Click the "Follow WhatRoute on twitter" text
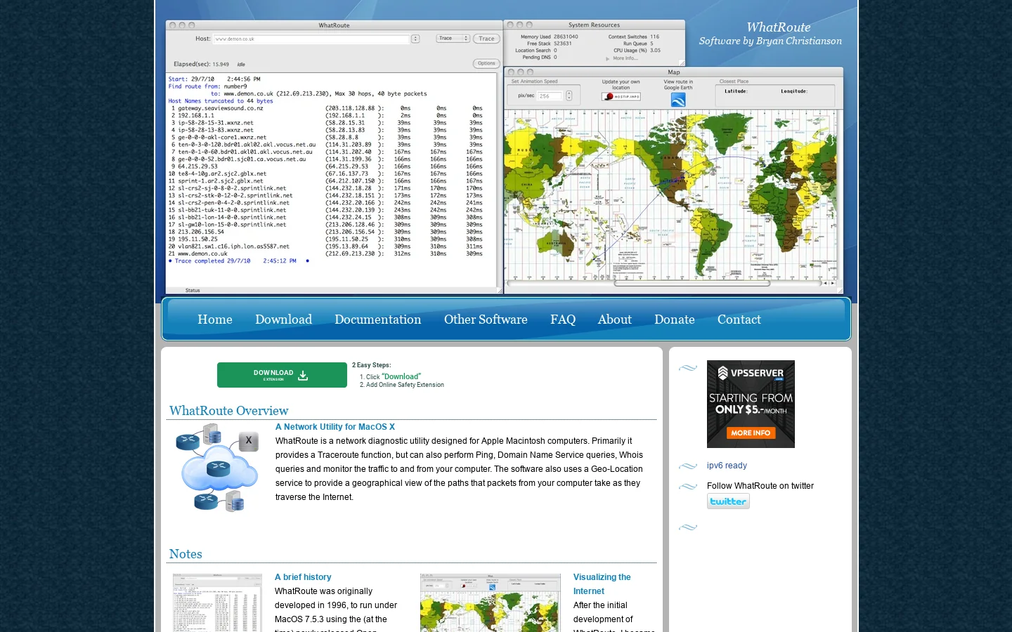This screenshot has width=1012, height=632. click(x=760, y=486)
